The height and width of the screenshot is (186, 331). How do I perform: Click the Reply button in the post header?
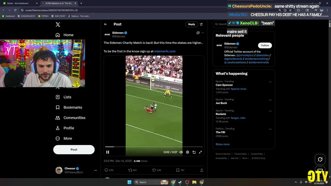pos(192,24)
